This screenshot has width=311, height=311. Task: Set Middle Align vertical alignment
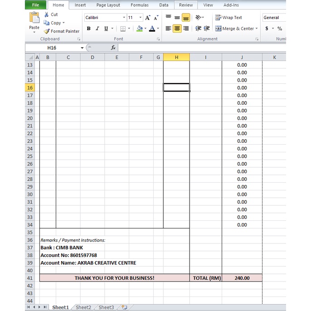(x=177, y=17)
